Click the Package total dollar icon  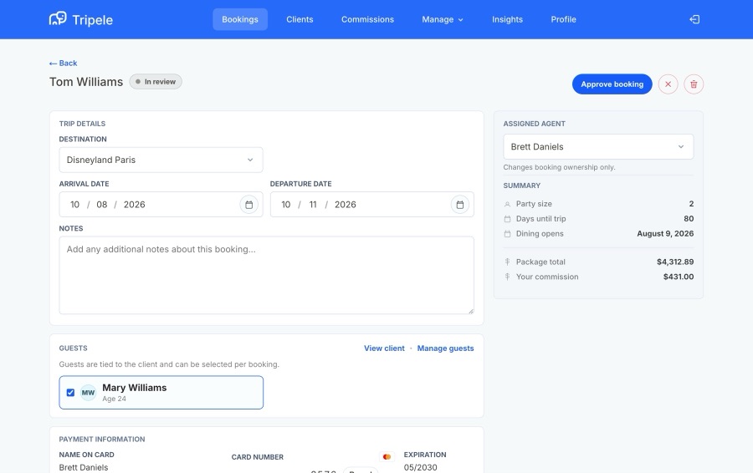click(507, 262)
